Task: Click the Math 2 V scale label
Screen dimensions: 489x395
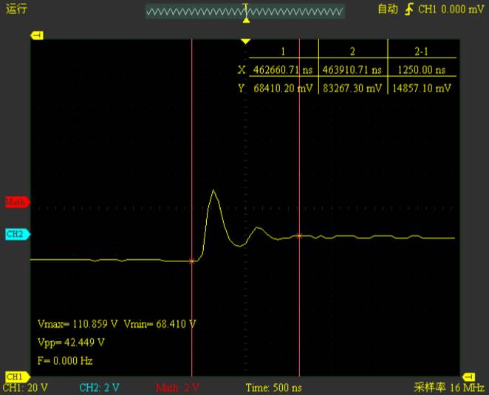Action: pyautogui.click(x=177, y=388)
